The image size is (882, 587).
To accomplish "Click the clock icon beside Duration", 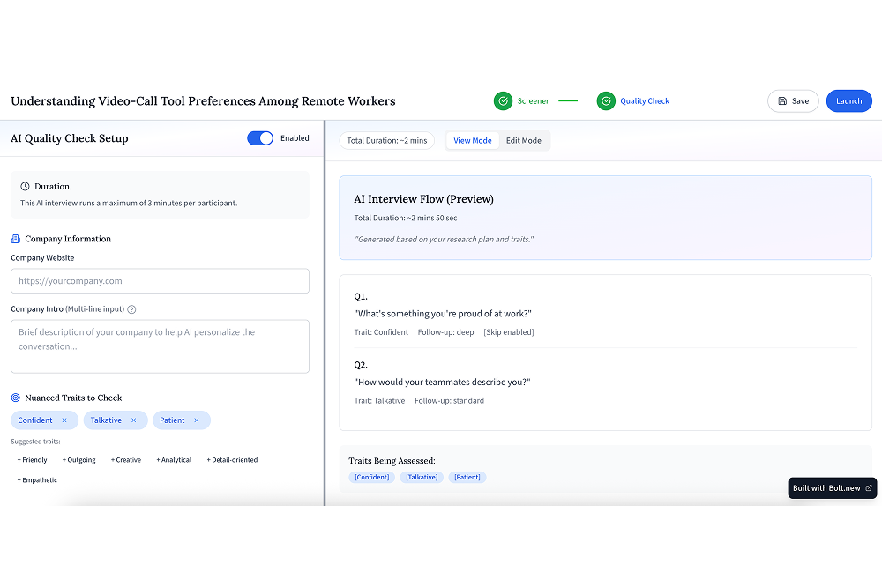I will coord(25,187).
